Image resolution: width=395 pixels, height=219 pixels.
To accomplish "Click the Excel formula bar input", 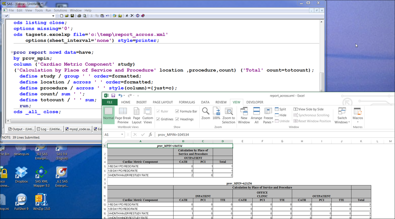I will tap(237, 135).
